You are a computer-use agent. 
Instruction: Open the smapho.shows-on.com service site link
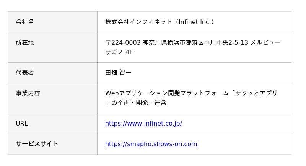[151, 144]
